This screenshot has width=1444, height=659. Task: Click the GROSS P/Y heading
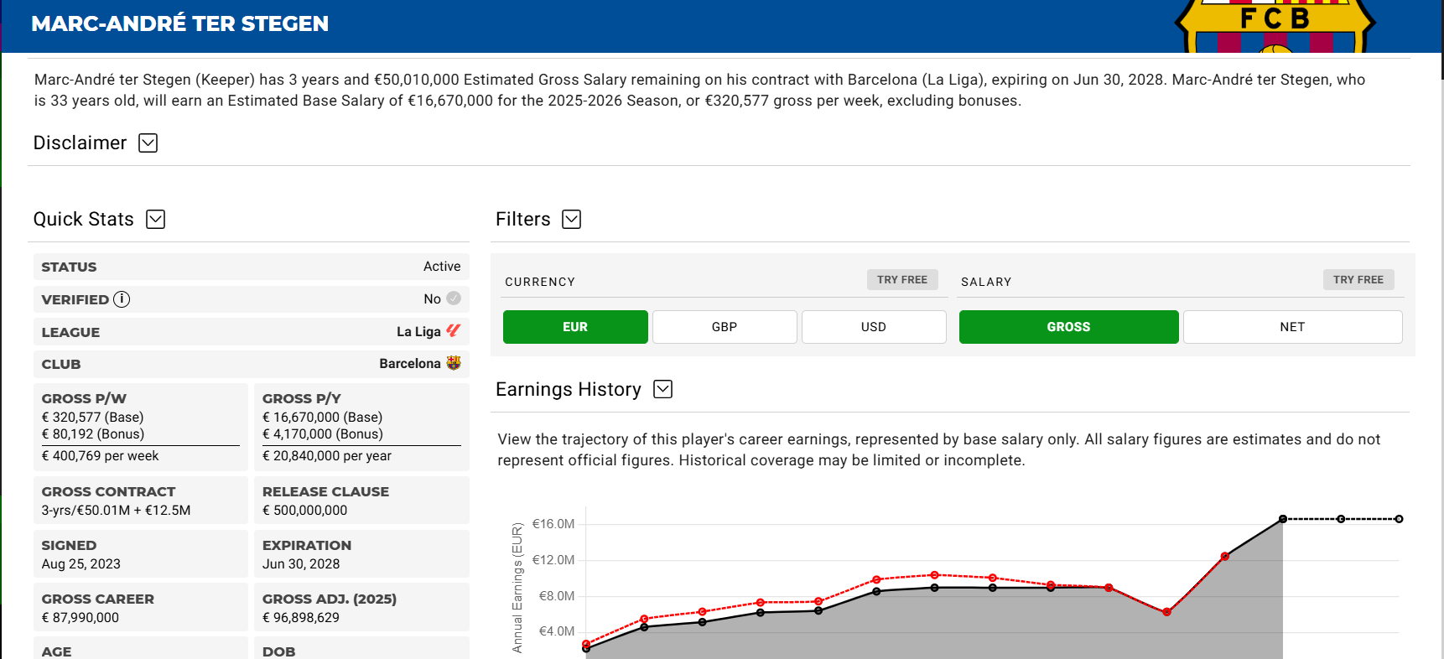(x=302, y=399)
